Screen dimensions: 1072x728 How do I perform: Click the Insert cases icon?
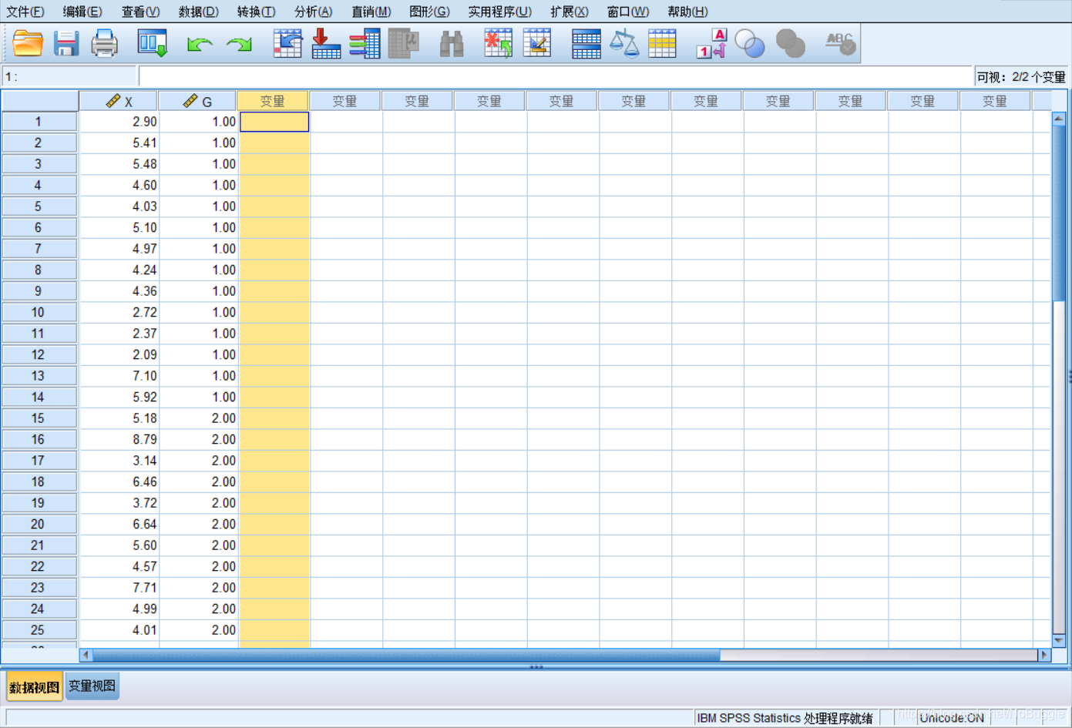498,43
